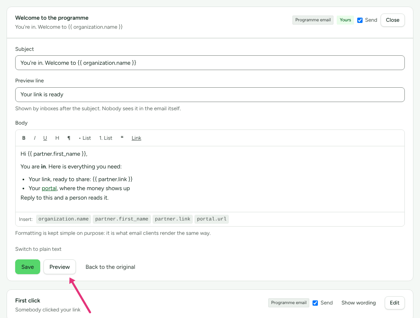This screenshot has width=420, height=318.
Task: Click the Yours badge
Action: pos(345,20)
